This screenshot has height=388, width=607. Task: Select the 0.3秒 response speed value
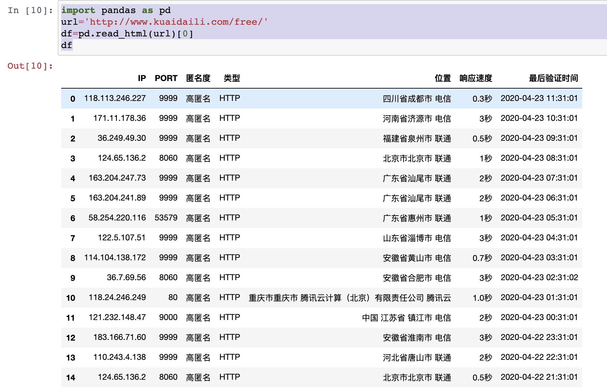point(482,98)
